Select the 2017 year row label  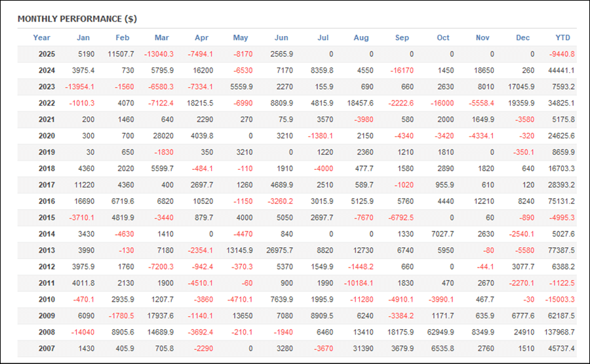[x=47, y=185]
